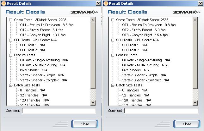Select GT1 - Return To Proxycon 8.6 fps
Viewport: 204px width, 131px height.
pyautogui.click(x=47, y=25)
